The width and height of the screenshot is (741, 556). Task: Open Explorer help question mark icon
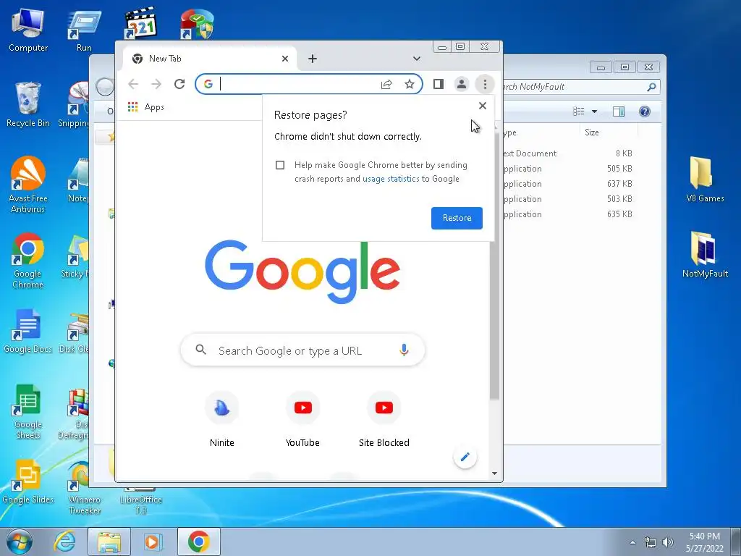[x=644, y=111]
